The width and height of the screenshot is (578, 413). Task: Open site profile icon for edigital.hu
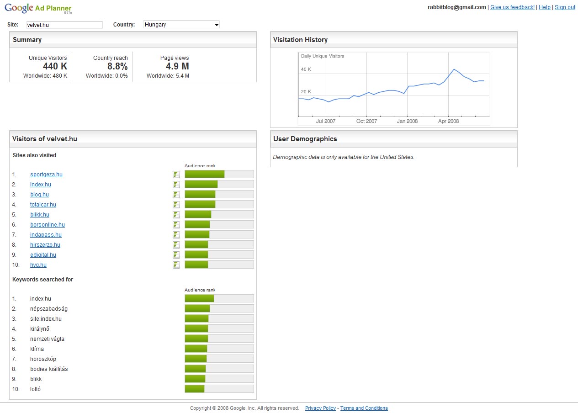[176, 255]
